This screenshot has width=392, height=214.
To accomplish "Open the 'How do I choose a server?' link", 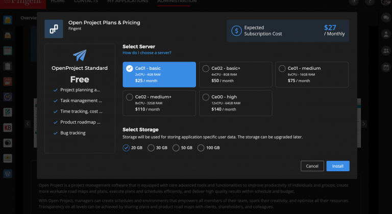I will [x=147, y=52].
